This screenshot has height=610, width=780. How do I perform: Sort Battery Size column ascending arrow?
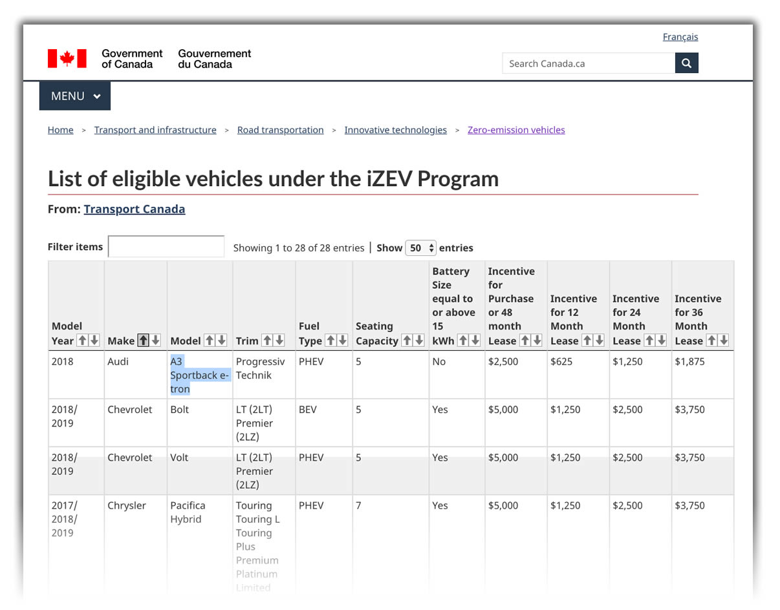click(463, 341)
